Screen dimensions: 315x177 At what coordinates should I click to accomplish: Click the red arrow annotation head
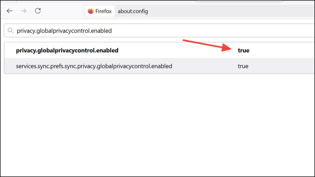tap(226, 48)
